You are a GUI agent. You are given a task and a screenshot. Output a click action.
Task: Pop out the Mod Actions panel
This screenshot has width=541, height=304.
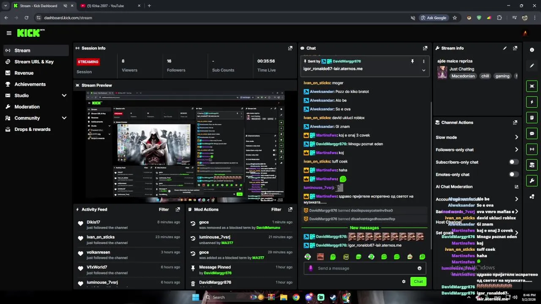click(290, 209)
